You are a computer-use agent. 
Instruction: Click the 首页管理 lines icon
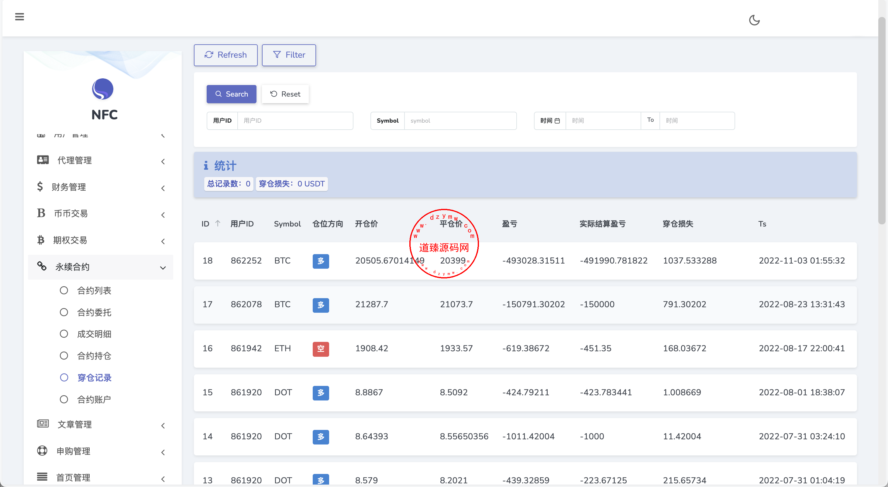[x=42, y=477]
